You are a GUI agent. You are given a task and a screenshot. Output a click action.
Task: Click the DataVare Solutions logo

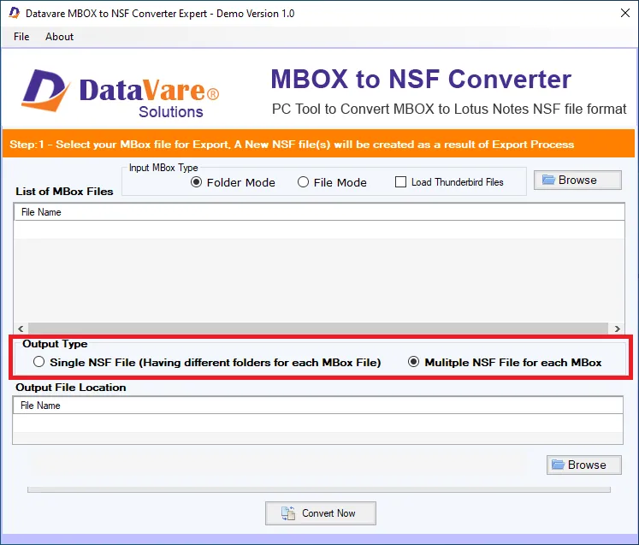coord(121,93)
